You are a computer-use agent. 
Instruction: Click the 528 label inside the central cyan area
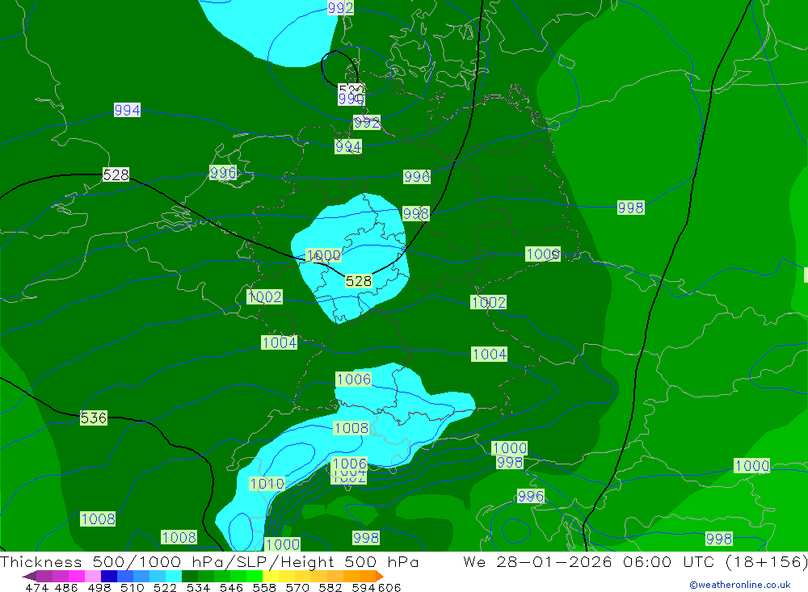pyautogui.click(x=358, y=281)
